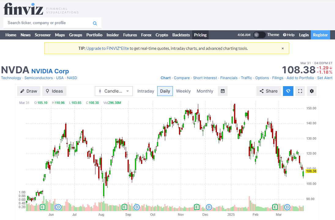Click the Register button

click(320, 35)
